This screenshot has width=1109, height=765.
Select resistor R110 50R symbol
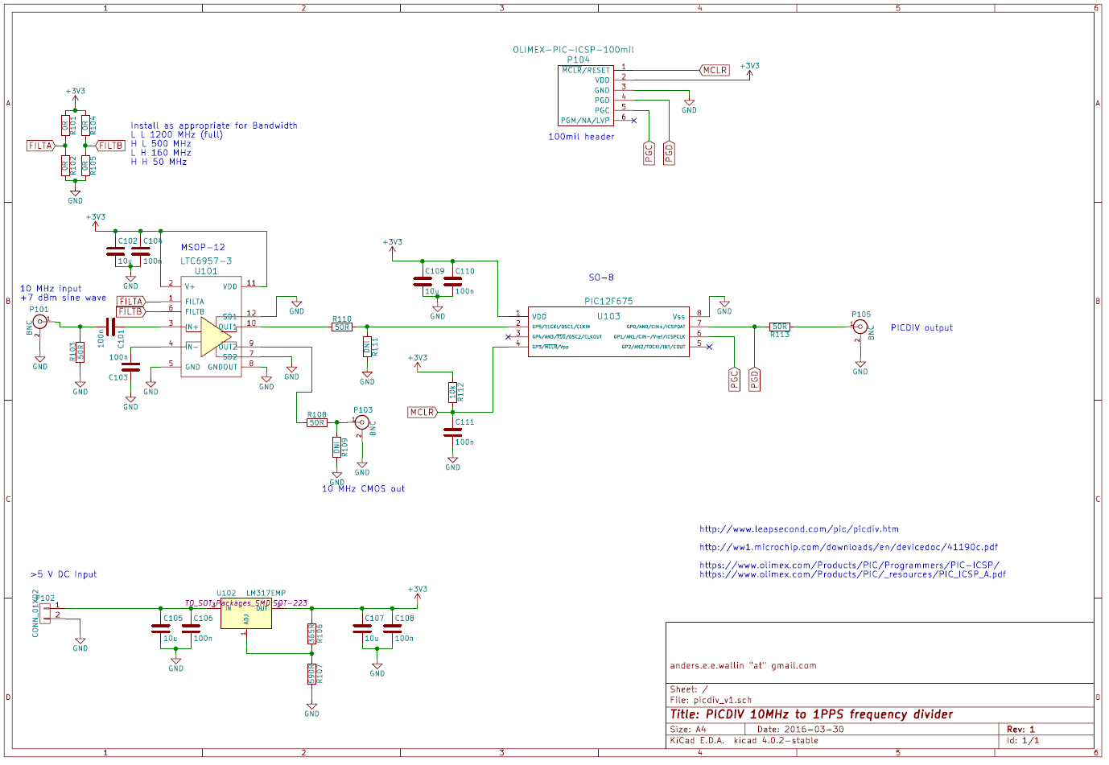(342, 327)
